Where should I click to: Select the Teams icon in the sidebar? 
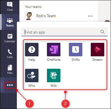(10, 21)
